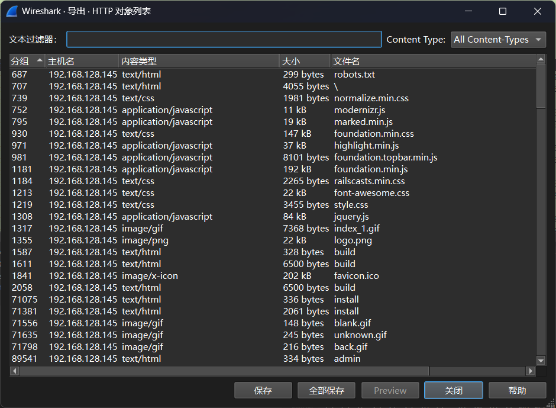
Task: Select the marked.min.js row
Action: pyautogui.click(x=273, y=122)
